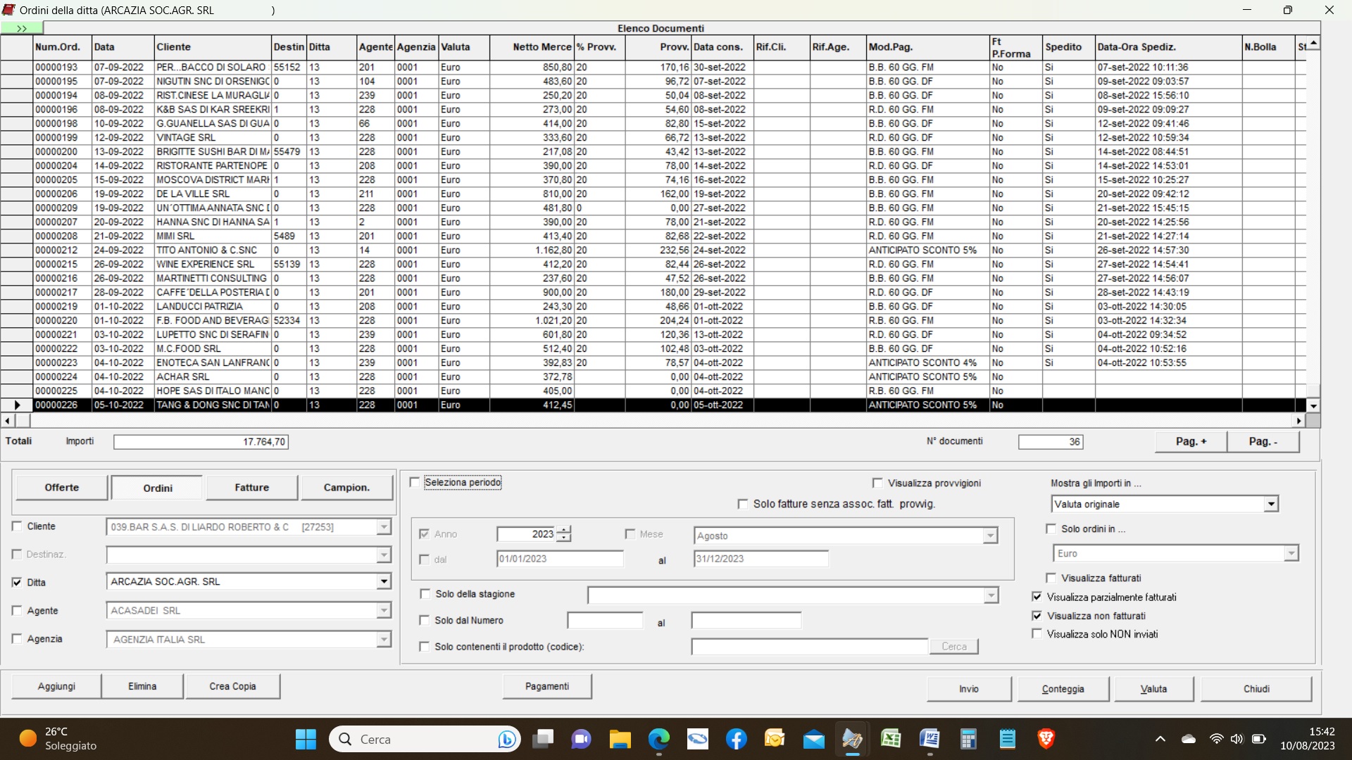Expand the Solo della stagione dropdown

click(991, 596)
